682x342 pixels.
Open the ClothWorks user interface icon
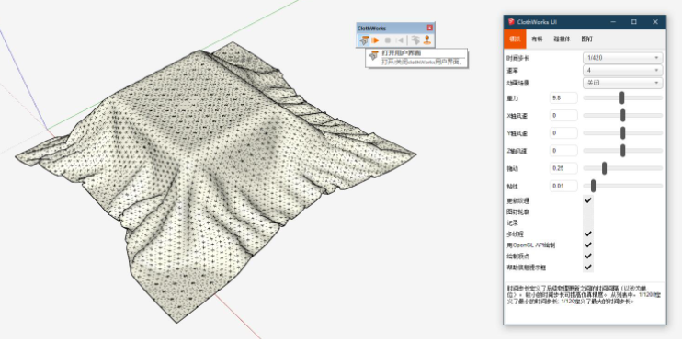click(x=364, y=40)
